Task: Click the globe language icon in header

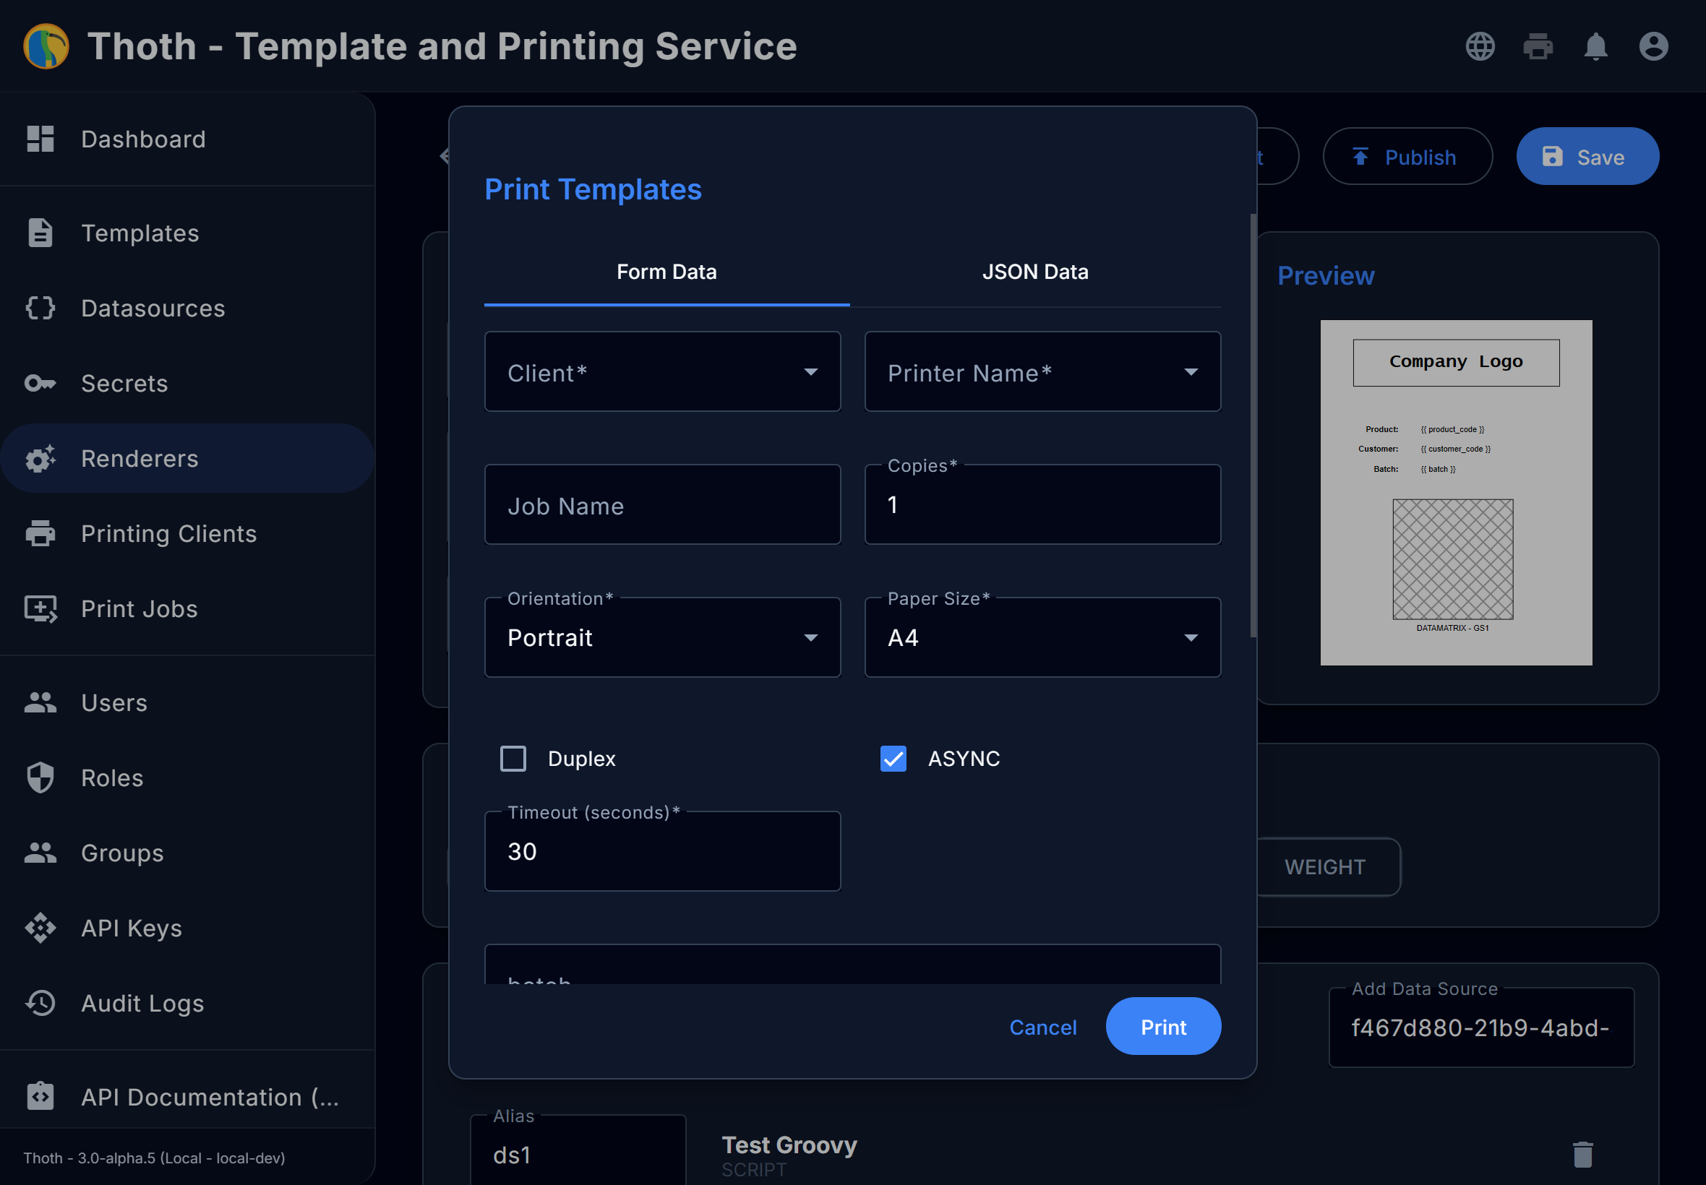Action: tap(1480, 46)
